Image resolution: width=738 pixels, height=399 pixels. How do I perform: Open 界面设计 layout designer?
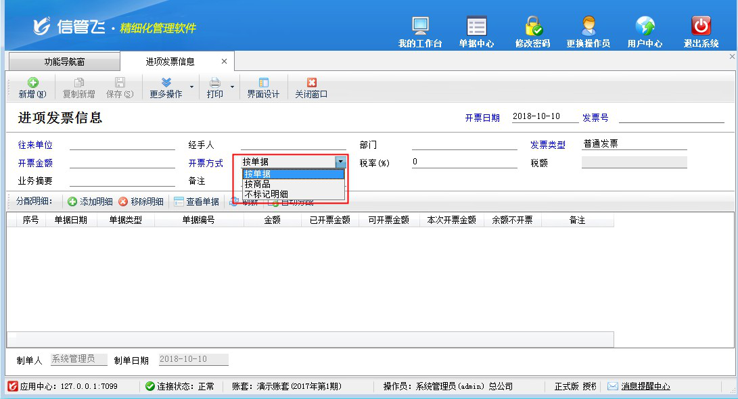pos(263,88)
